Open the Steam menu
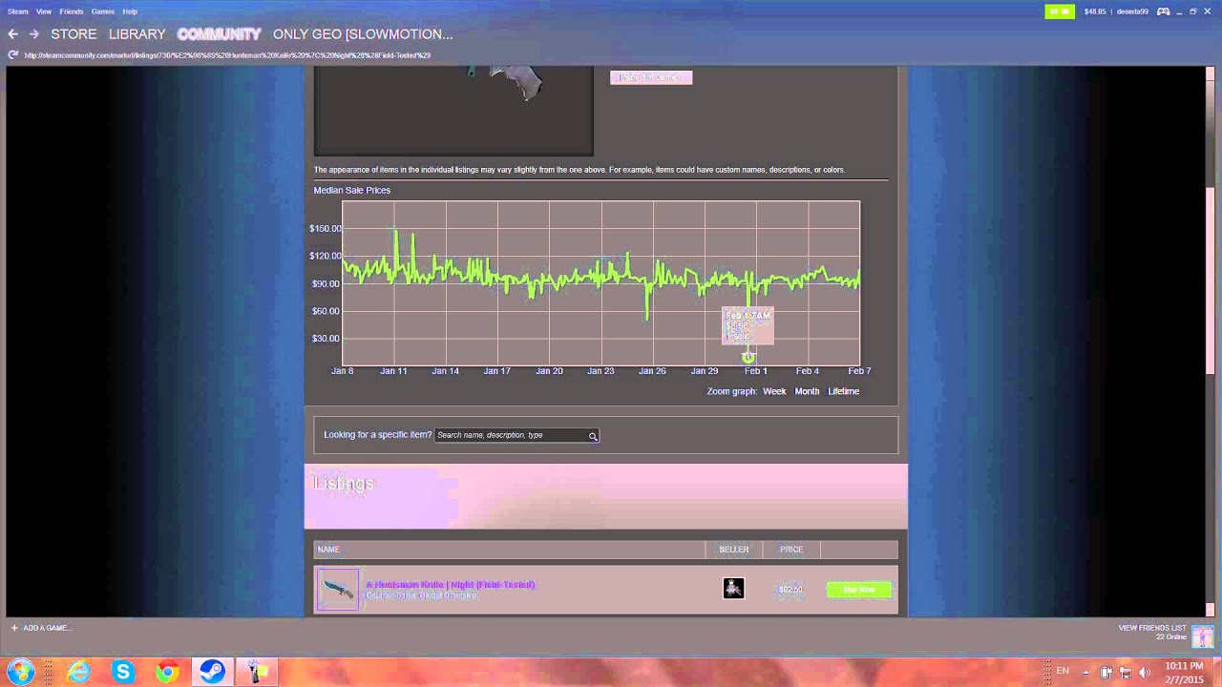This screenshot has height=687, width=1222. click(x=18, y=11)
